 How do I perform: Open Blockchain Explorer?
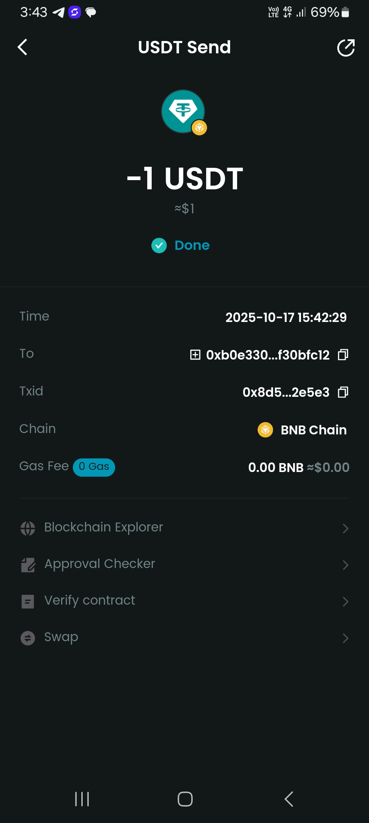point(104,527)
